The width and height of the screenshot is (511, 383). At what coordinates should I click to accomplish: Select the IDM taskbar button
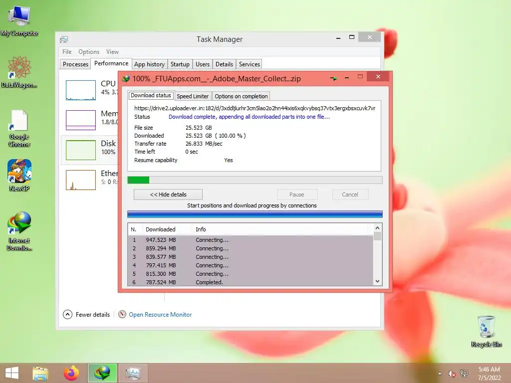[102, 373]
